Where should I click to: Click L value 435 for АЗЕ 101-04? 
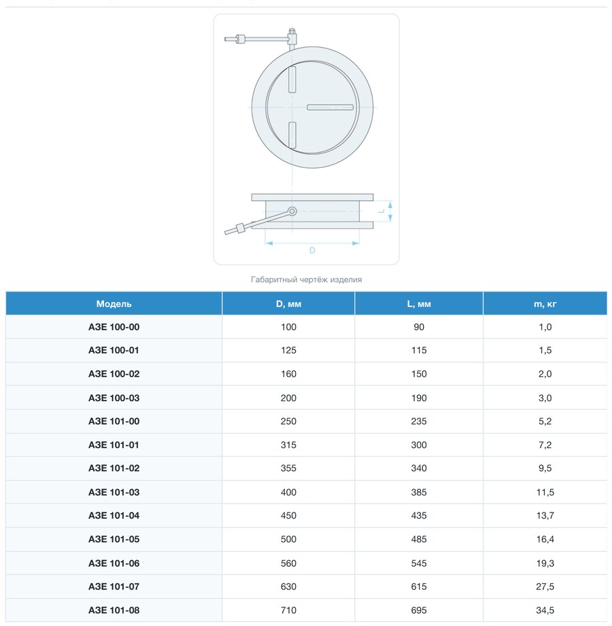(419, 515)
